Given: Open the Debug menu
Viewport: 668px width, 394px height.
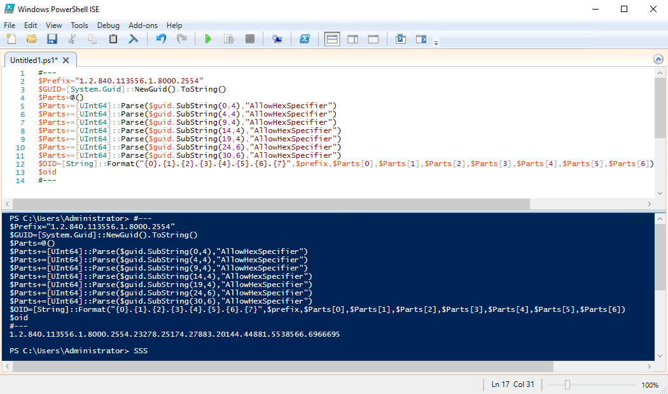Looking at the screenshot, I should (x=108, y=25).
